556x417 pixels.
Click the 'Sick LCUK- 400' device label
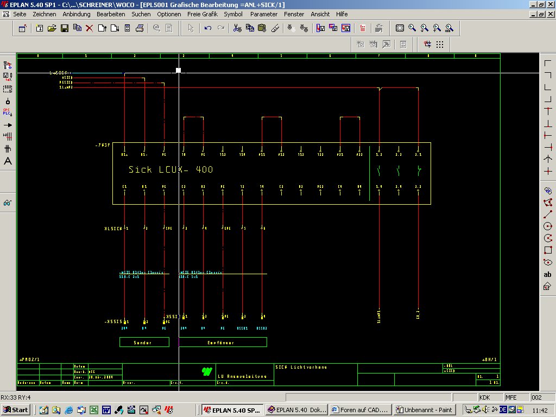(170, 169)
